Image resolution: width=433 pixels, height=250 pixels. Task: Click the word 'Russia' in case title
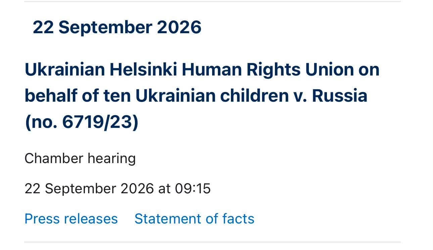[x=340, y=96]
